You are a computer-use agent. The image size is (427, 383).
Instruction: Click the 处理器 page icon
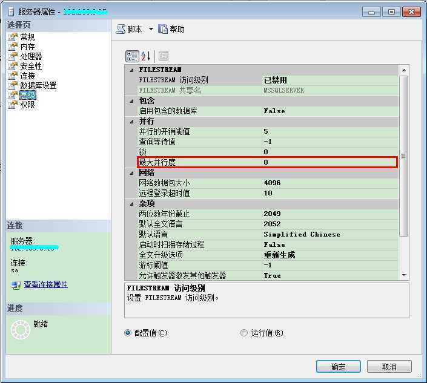coord(13,56)
